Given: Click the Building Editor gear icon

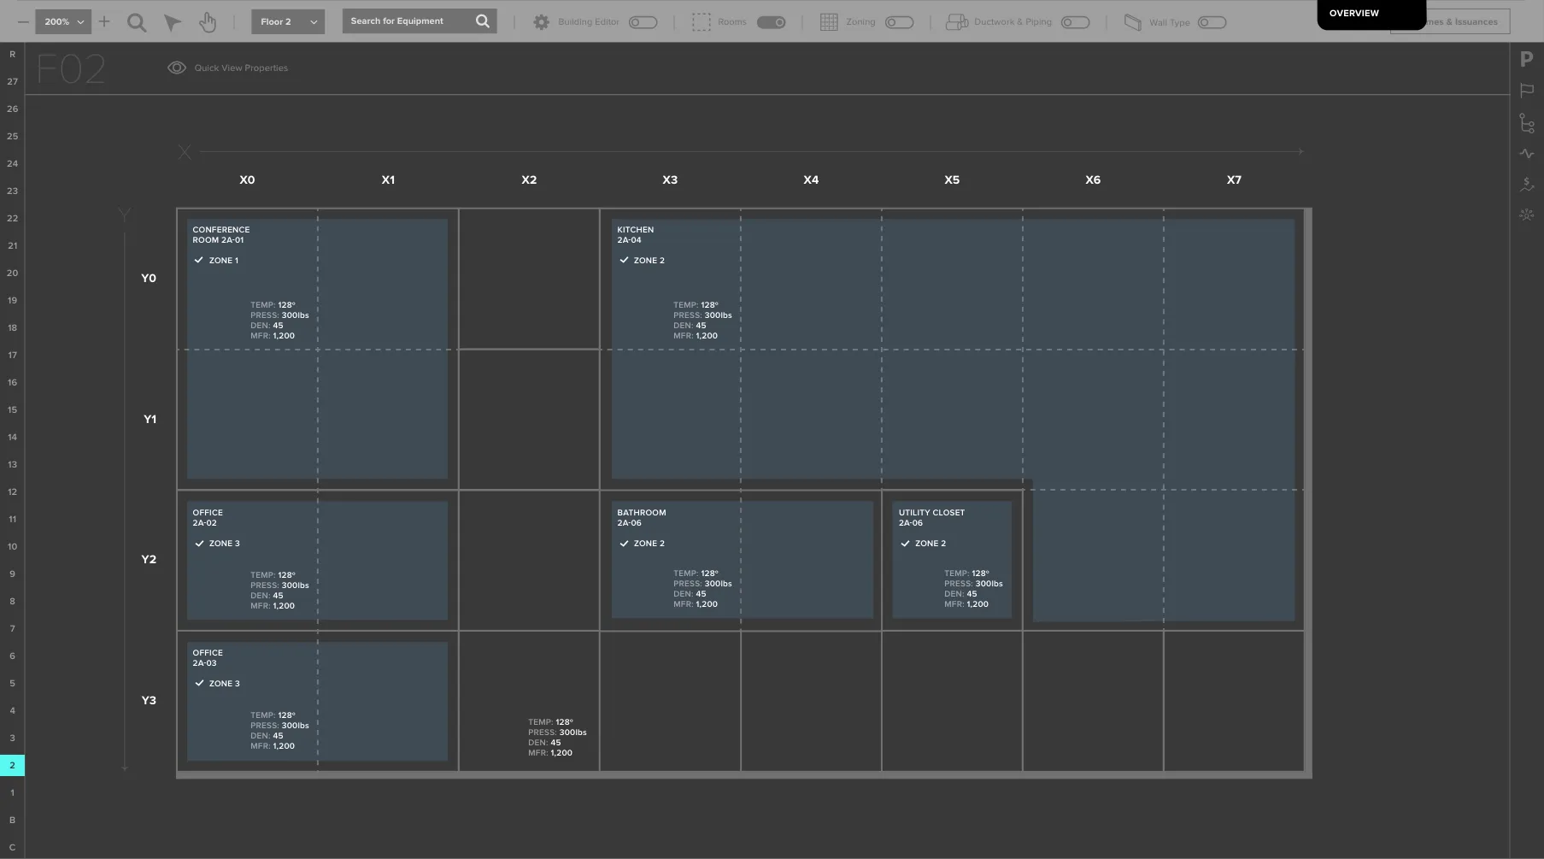Looking at the screenshot, I should [541, 22].
